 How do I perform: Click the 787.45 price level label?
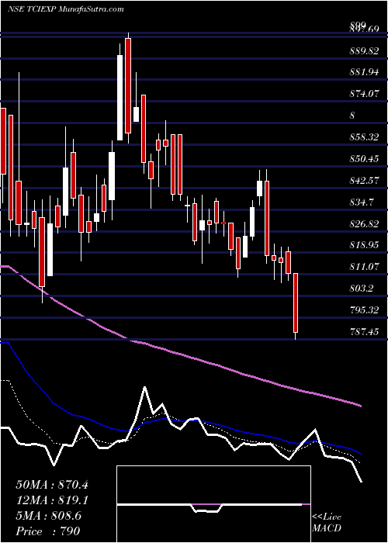[364, 332]
